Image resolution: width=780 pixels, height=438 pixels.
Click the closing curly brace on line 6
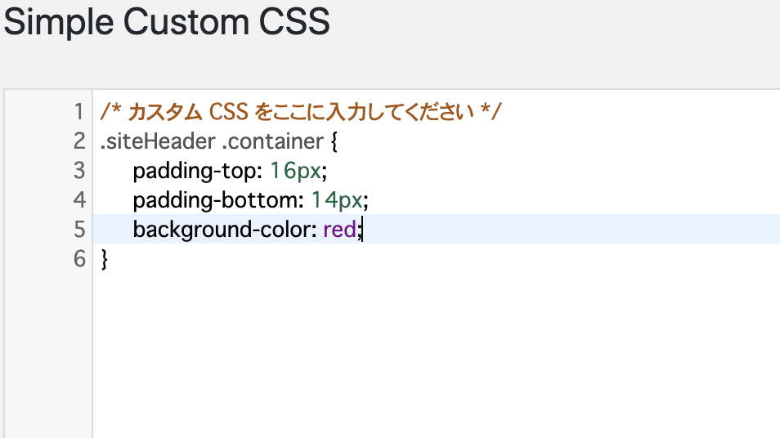pyautogui.click(x=104, y=259)
